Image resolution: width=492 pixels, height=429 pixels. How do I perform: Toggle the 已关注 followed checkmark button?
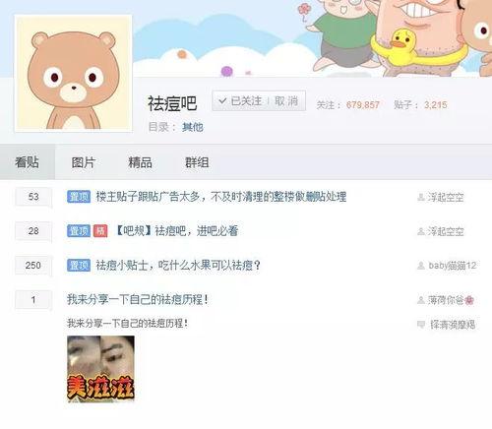point(240,101)
